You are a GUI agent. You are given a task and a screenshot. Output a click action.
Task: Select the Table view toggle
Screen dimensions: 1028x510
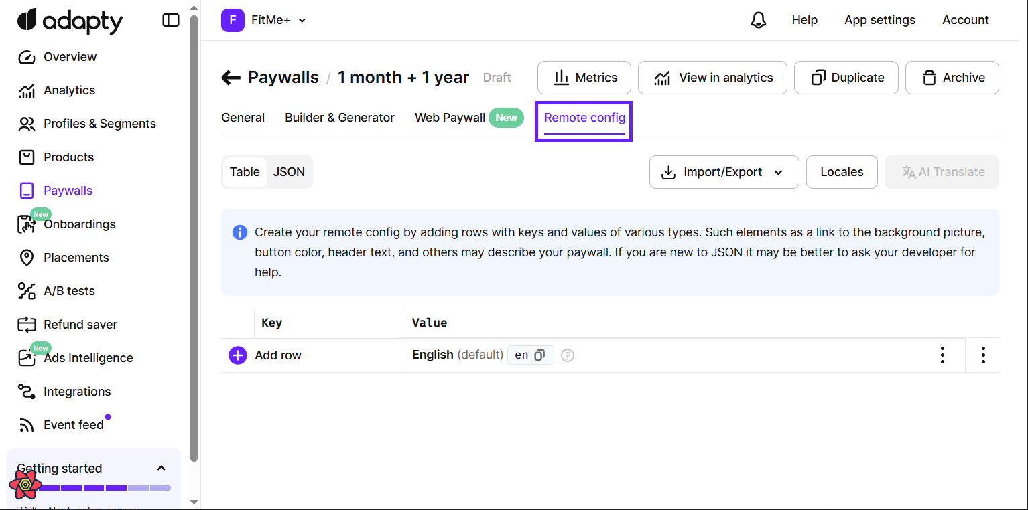pos(245,172)
